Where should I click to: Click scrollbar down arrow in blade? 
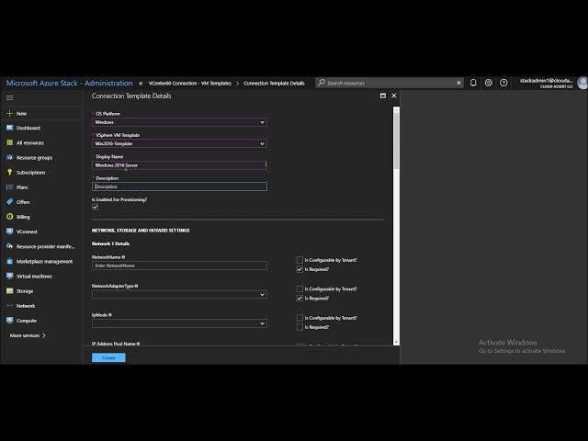point(396,342)
